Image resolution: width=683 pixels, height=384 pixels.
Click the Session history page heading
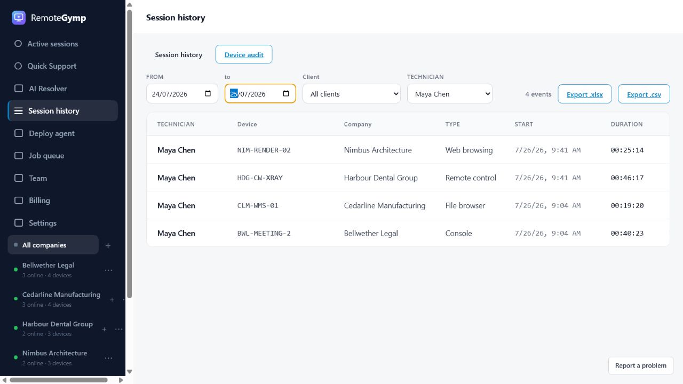pos(176,18)
